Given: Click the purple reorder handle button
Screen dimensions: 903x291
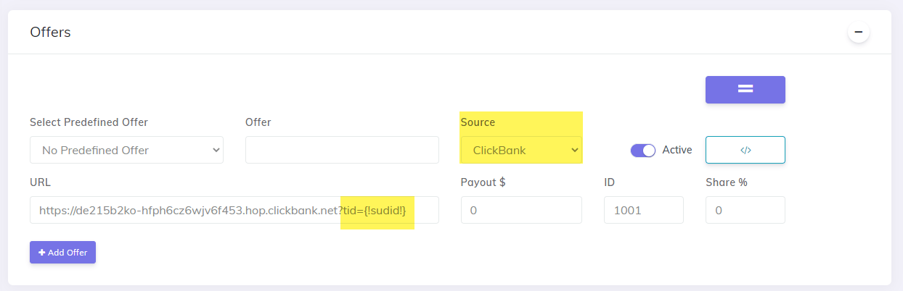Looking at the screenshot, I should coord(745,90).
